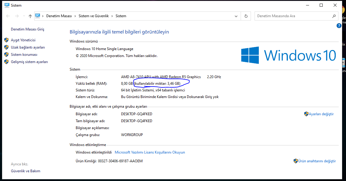Click shield icon beside Ürün anahtarını değiştir
Viewport: 346px width, 181px height.
click(x=296, y=161)
